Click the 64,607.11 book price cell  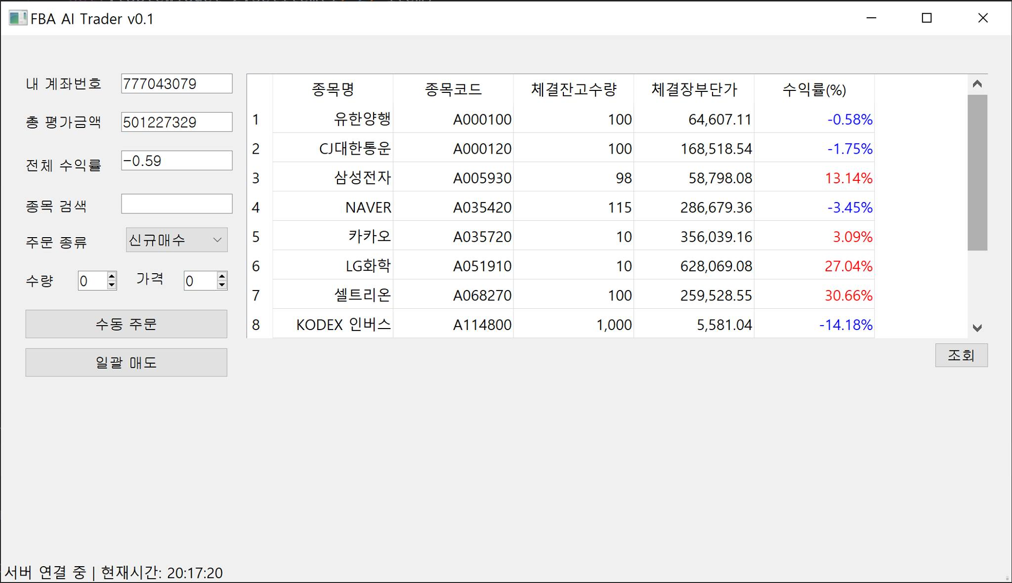point(694,119)
